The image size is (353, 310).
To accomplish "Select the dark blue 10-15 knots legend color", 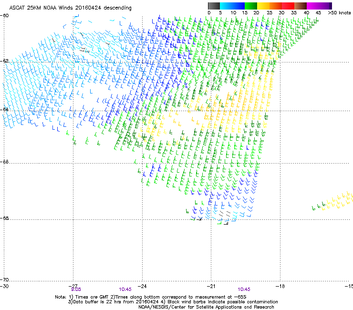I will point(239,6).
